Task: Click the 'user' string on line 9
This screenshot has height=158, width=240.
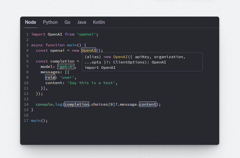Action: pos(67,77)
